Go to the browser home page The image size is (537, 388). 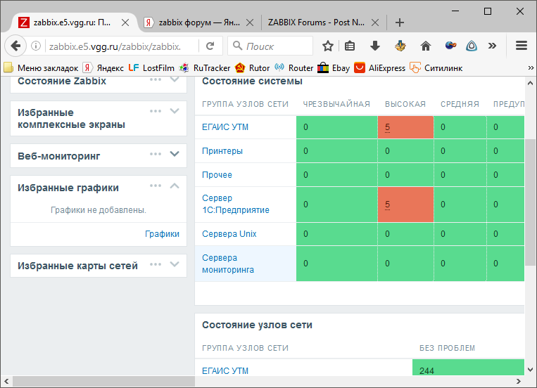(425, 46)
